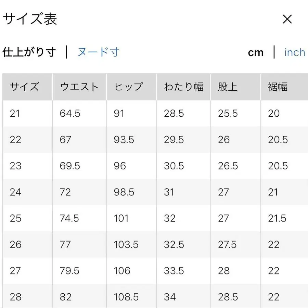Select the 仕上がり寸 tab
308x308 pixels.
click(29, 52)
